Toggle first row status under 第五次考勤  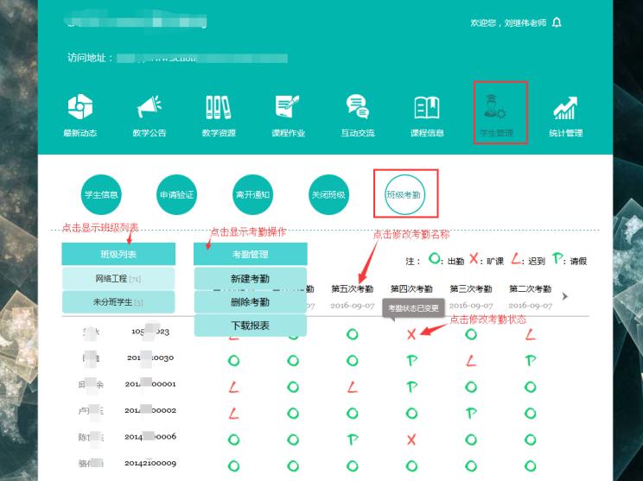[353, 334]
